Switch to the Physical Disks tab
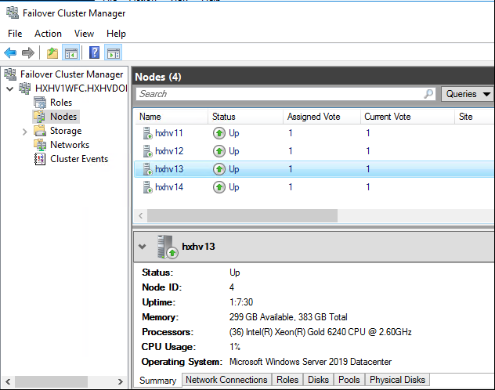This screenshot has width=495, height=390. pyautogui.click(x=397, y=380)
